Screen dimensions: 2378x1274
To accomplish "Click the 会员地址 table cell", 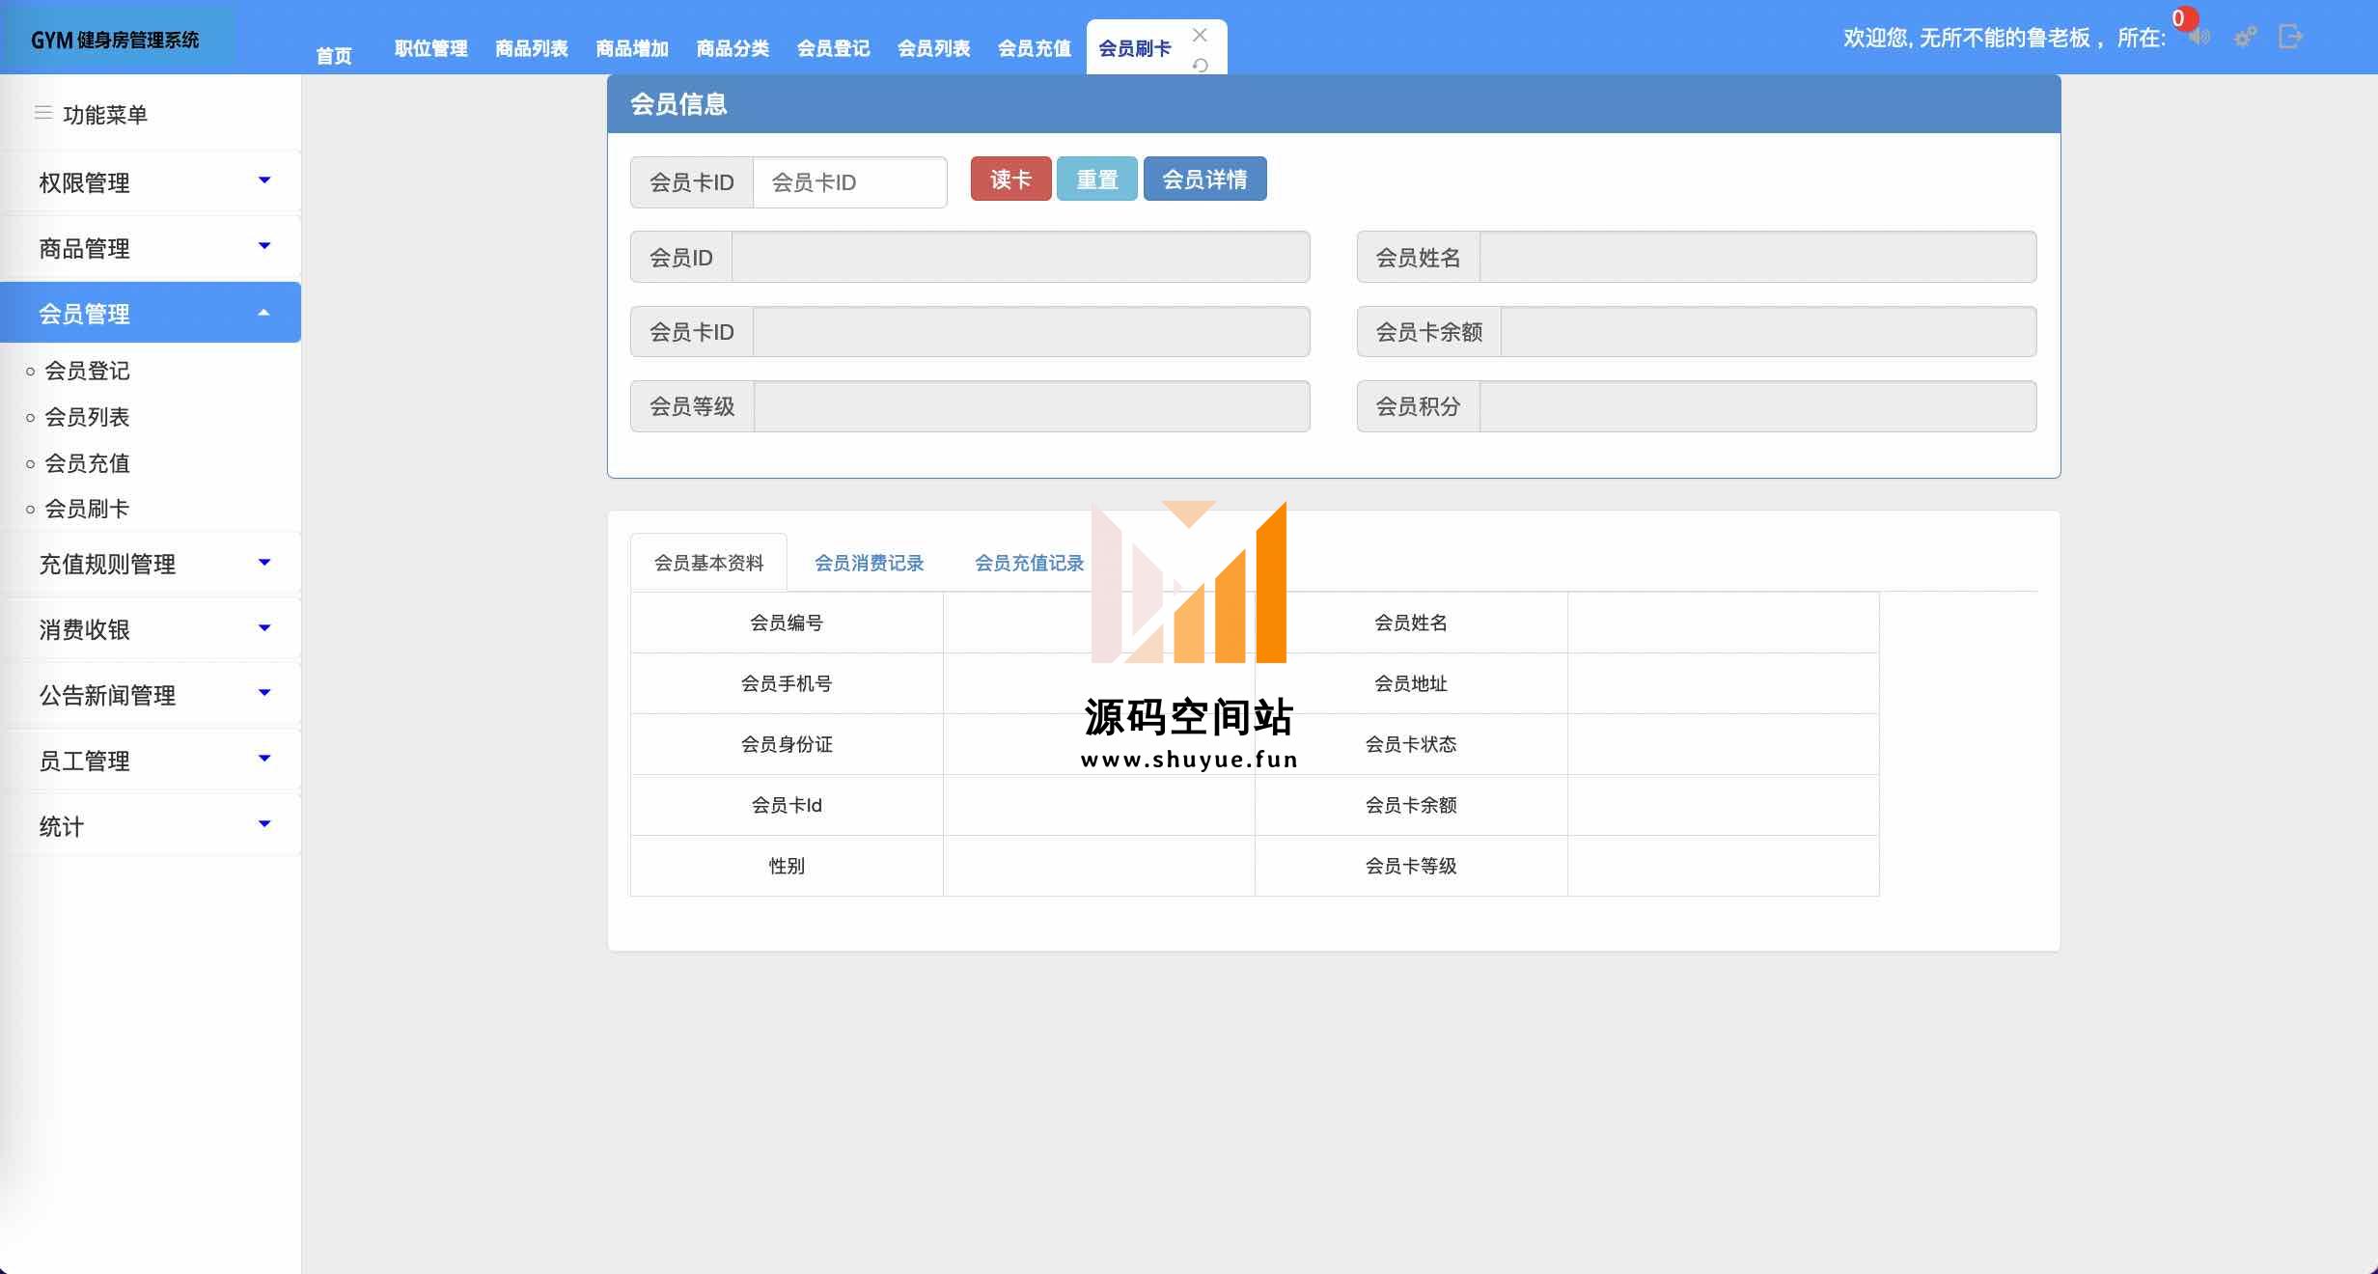I will 1411,683.
